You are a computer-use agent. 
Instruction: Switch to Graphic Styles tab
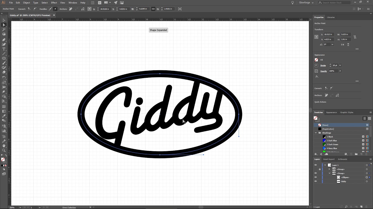[x=347, y=112]
